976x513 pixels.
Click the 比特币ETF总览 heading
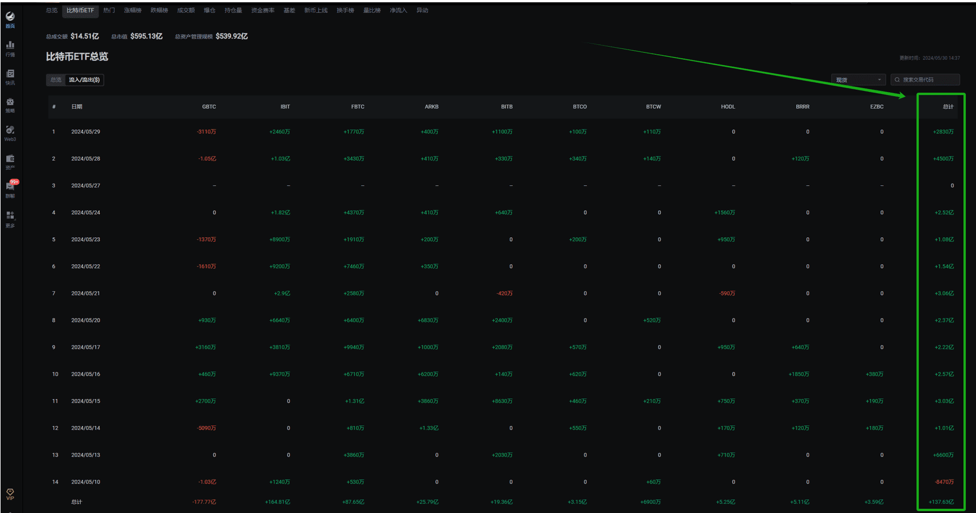(77, 56)
